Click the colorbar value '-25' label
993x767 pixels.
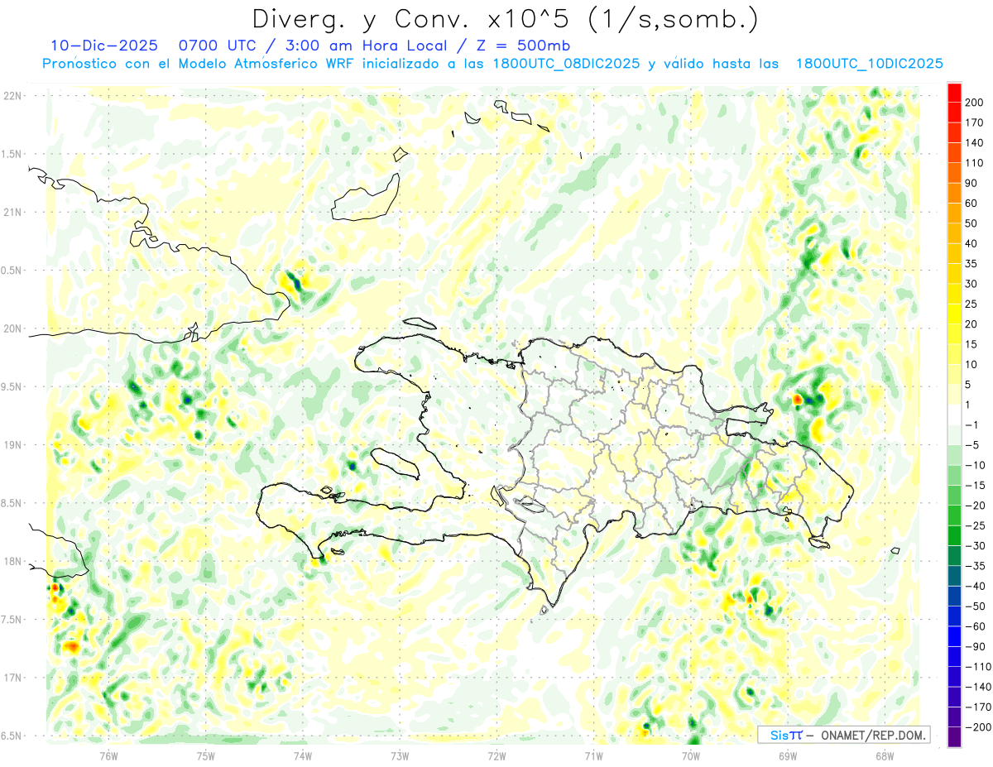(974, 525)
